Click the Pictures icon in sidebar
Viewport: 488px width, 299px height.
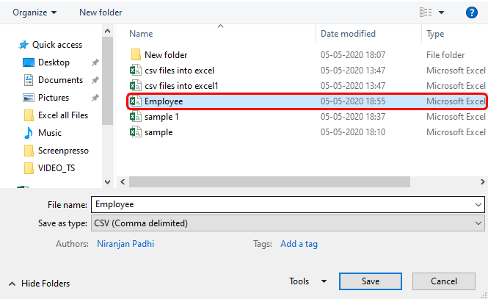(29, 98)
